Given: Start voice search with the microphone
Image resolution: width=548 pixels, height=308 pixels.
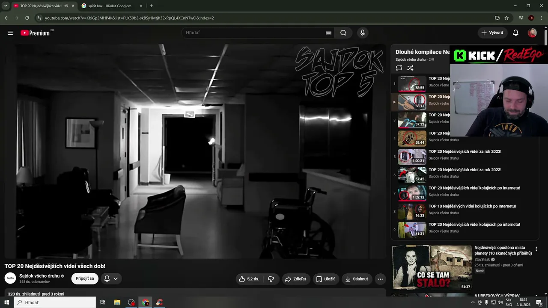Looking at the screenshot, I should 363,33.
